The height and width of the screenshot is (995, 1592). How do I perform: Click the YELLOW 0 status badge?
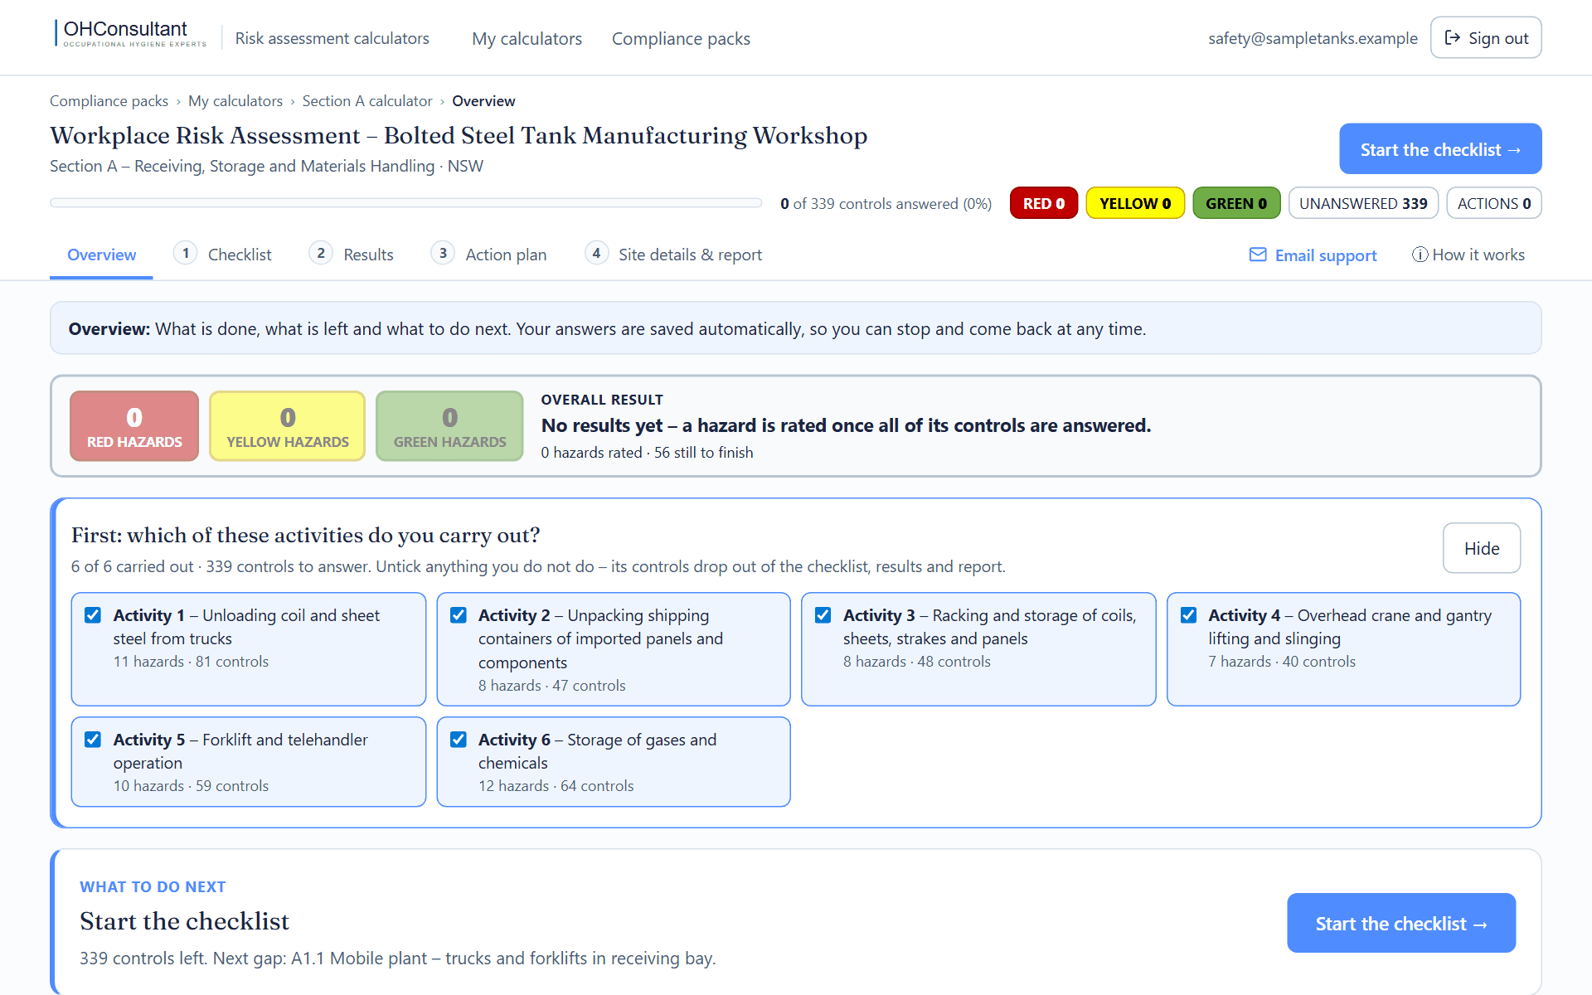(1135, 203)
